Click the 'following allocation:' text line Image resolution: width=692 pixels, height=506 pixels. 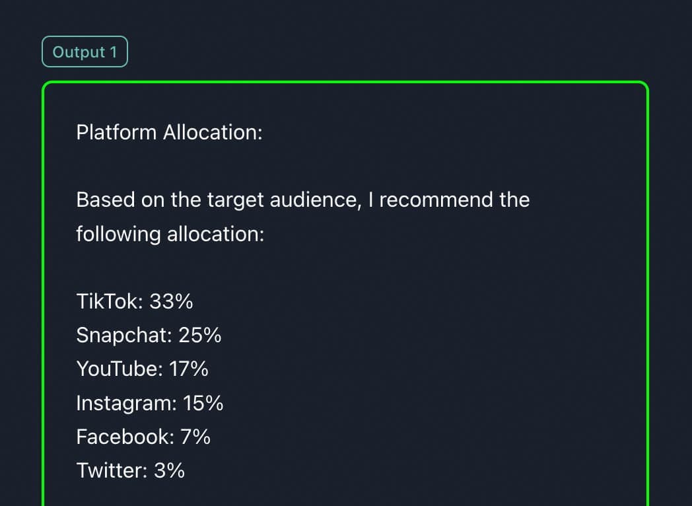(x=170, y=234)
